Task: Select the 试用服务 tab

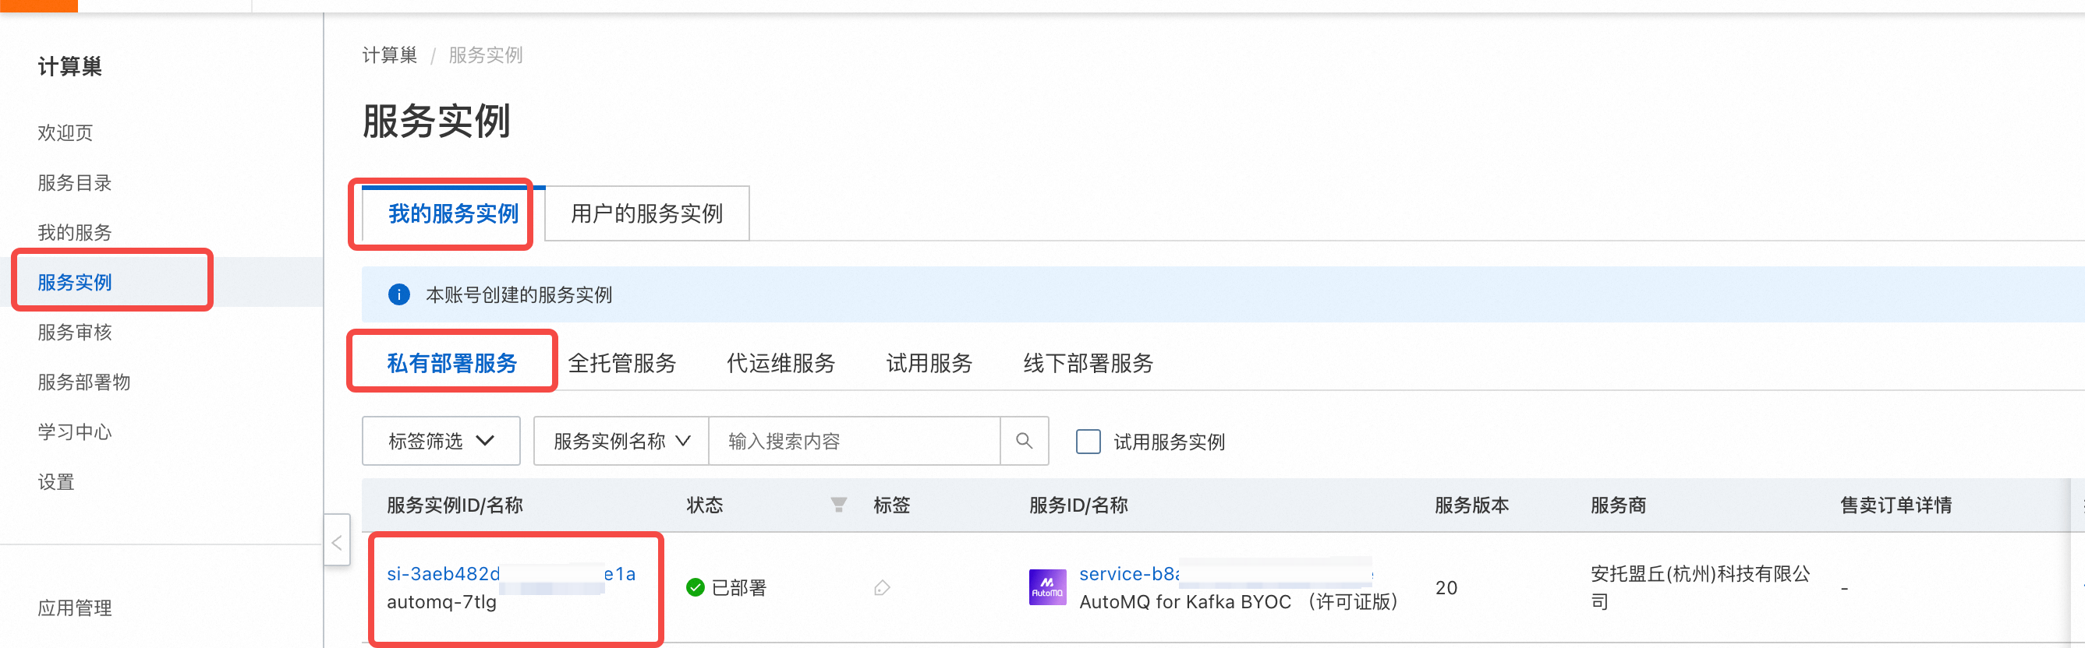Action: point(929,363)
